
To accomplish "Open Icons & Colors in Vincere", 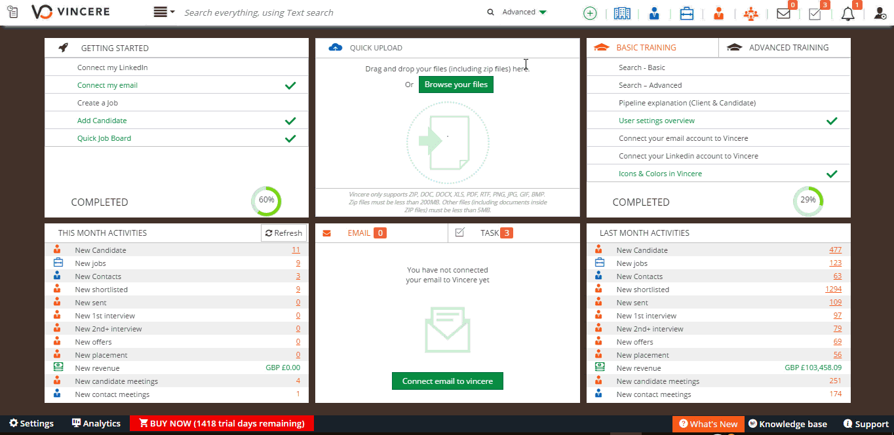I will (660, 174).
